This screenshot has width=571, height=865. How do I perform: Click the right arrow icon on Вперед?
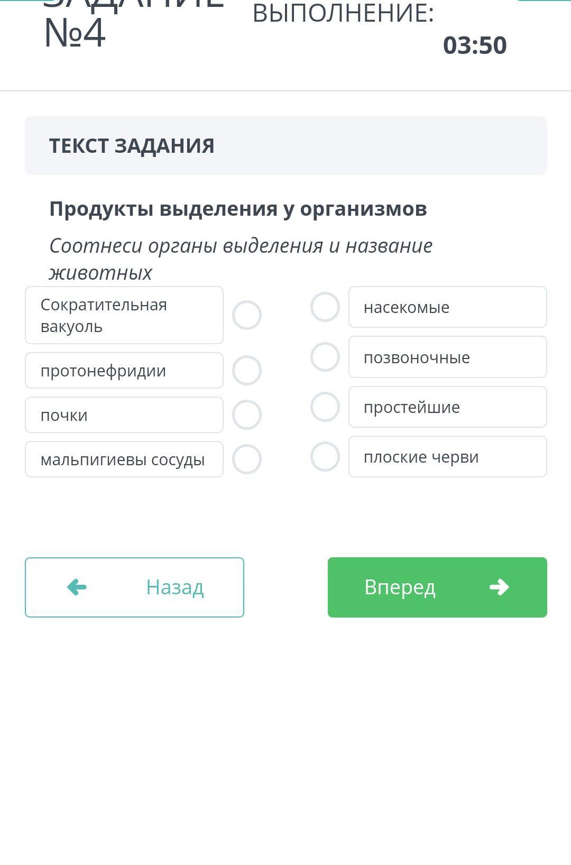pos(499,587)
